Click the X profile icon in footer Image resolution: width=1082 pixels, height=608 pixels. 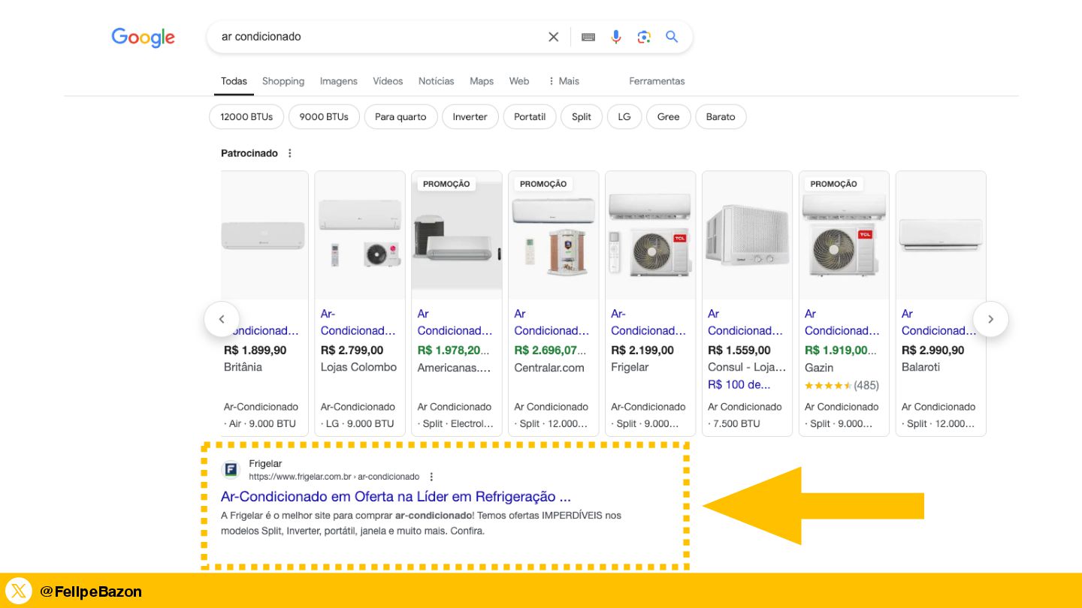pyautogui.click(x=19, y=591)
